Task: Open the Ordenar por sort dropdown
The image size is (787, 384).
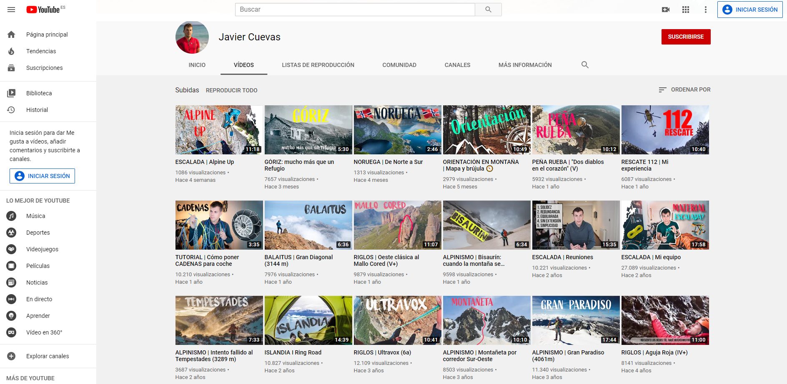Action: 684,89
